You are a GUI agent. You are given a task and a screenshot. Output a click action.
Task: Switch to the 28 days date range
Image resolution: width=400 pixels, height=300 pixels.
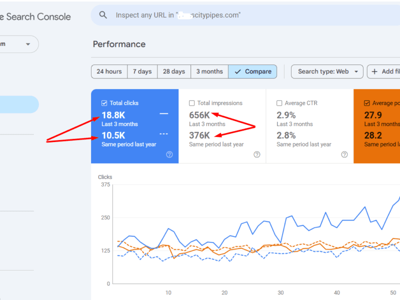(174, 71)
